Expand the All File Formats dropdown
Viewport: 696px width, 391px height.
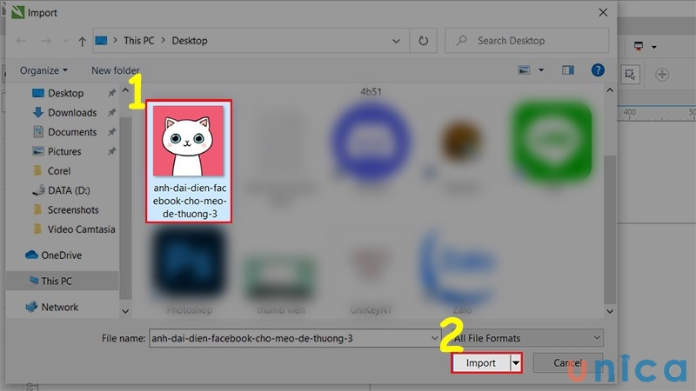pos(527,337)
